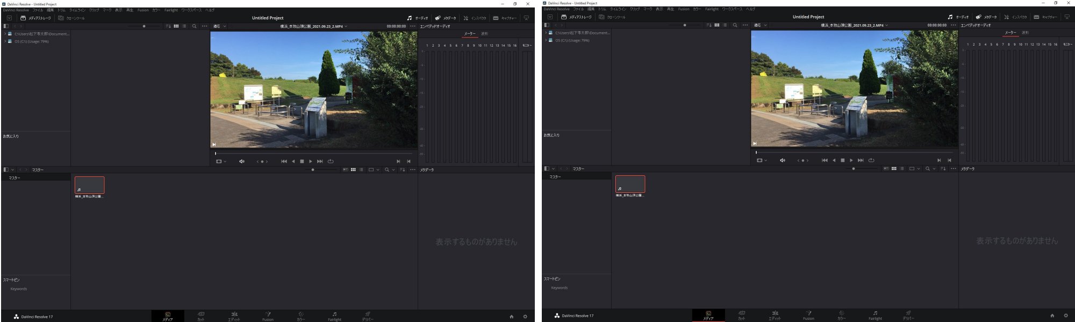Expand the OS (C:) drive in left window
The image size is (1075, 322).
[5, 41]
